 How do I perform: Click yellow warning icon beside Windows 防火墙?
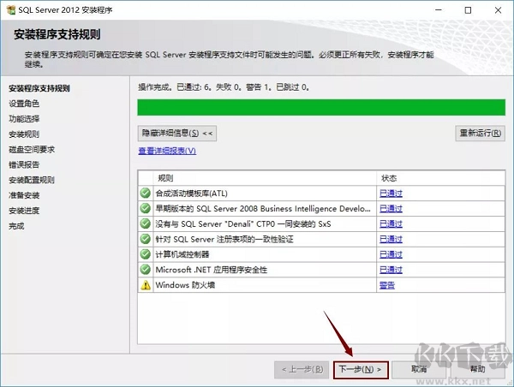click(x=145, y=285)
